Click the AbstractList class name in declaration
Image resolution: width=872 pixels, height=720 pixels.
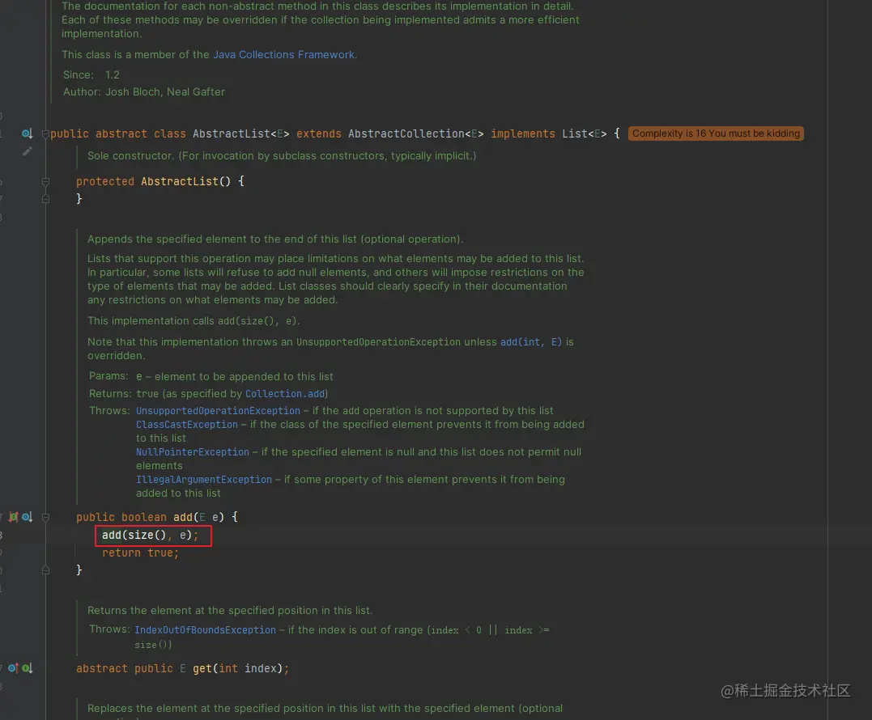point(232,133)
